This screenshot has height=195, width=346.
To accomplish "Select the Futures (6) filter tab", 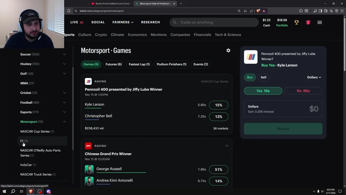I will coord(114,64).
